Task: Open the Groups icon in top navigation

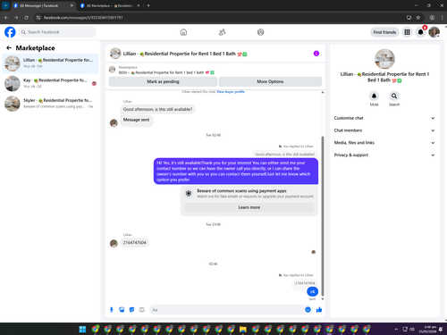Action: (x=260, y=32)
